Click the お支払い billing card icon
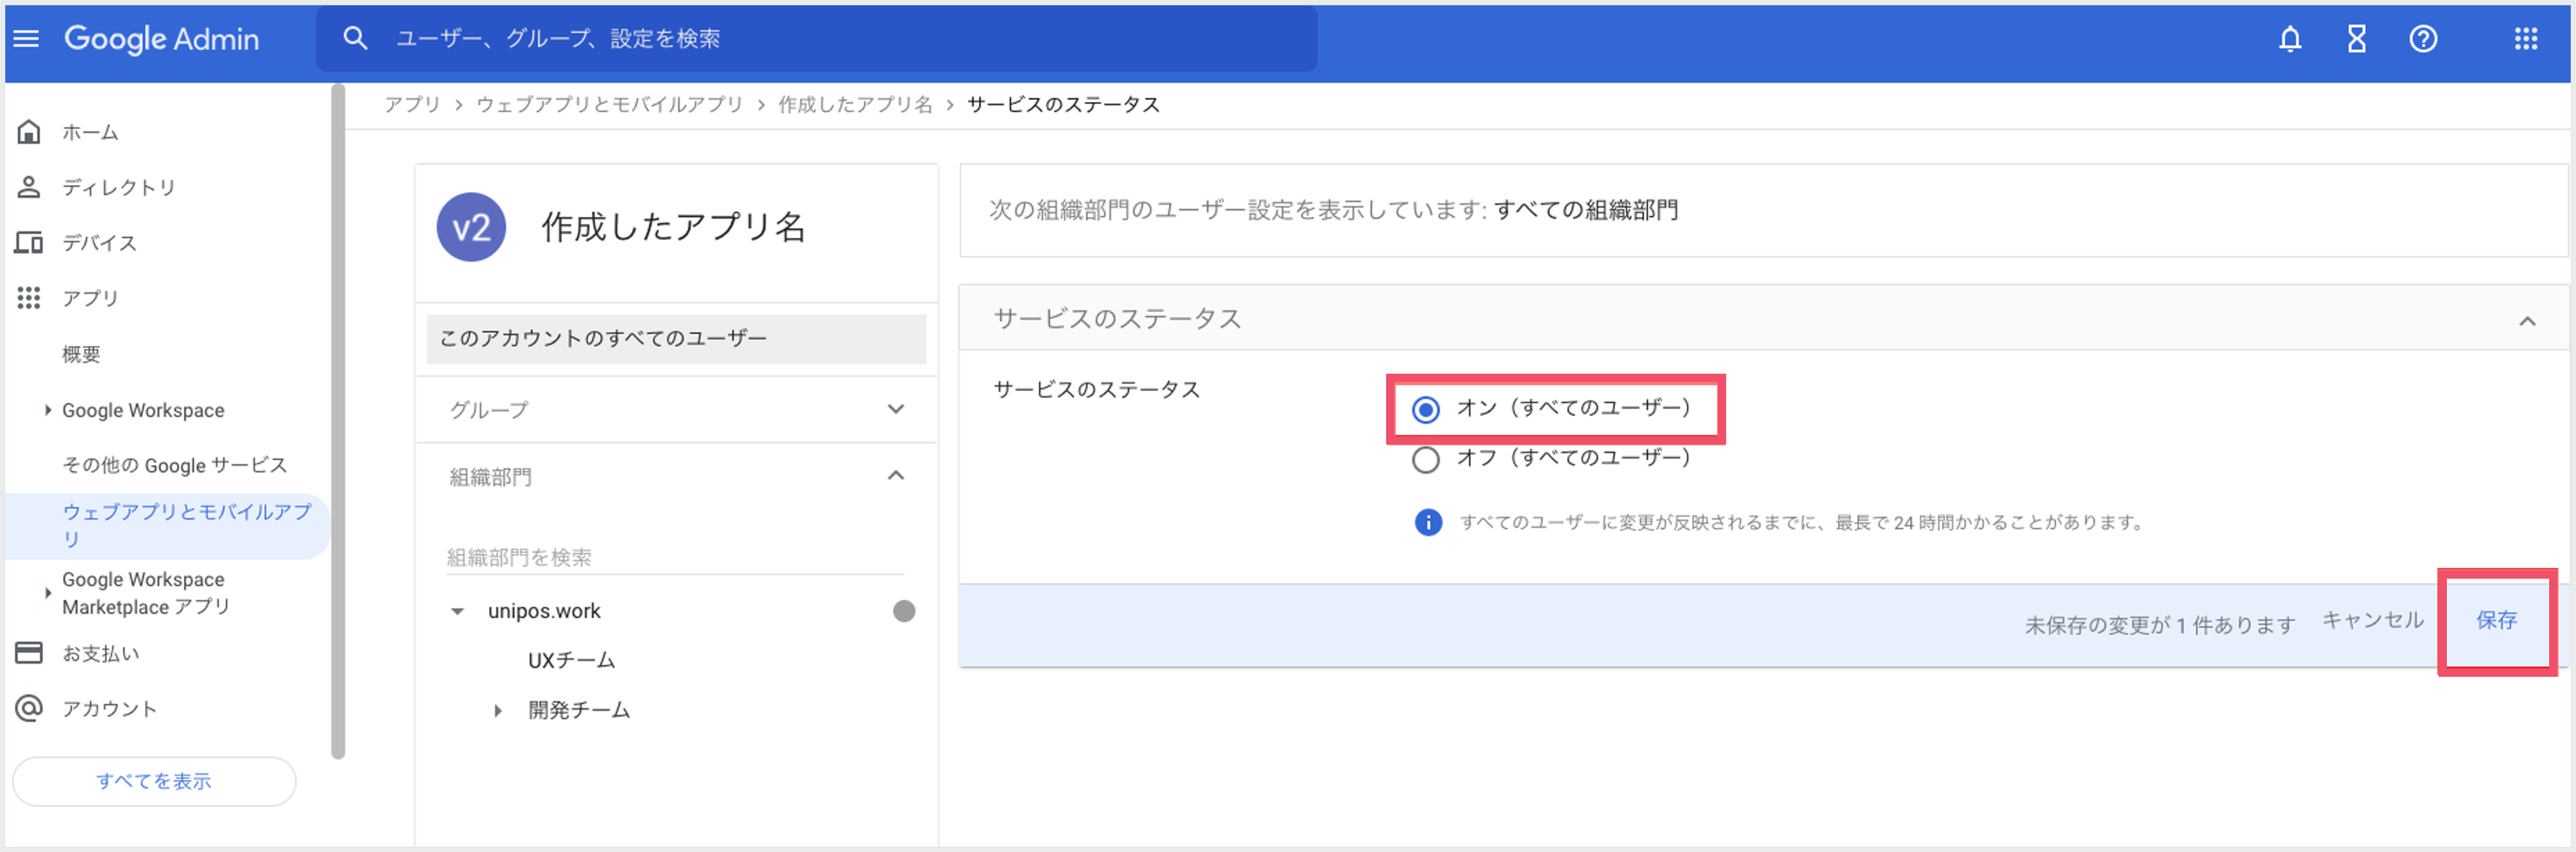This screenshot has height=852, width=2576. point(29,653)
